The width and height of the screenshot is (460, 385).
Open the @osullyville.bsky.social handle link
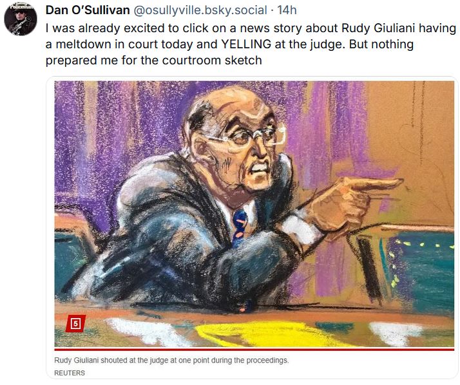tap(200, 10)
